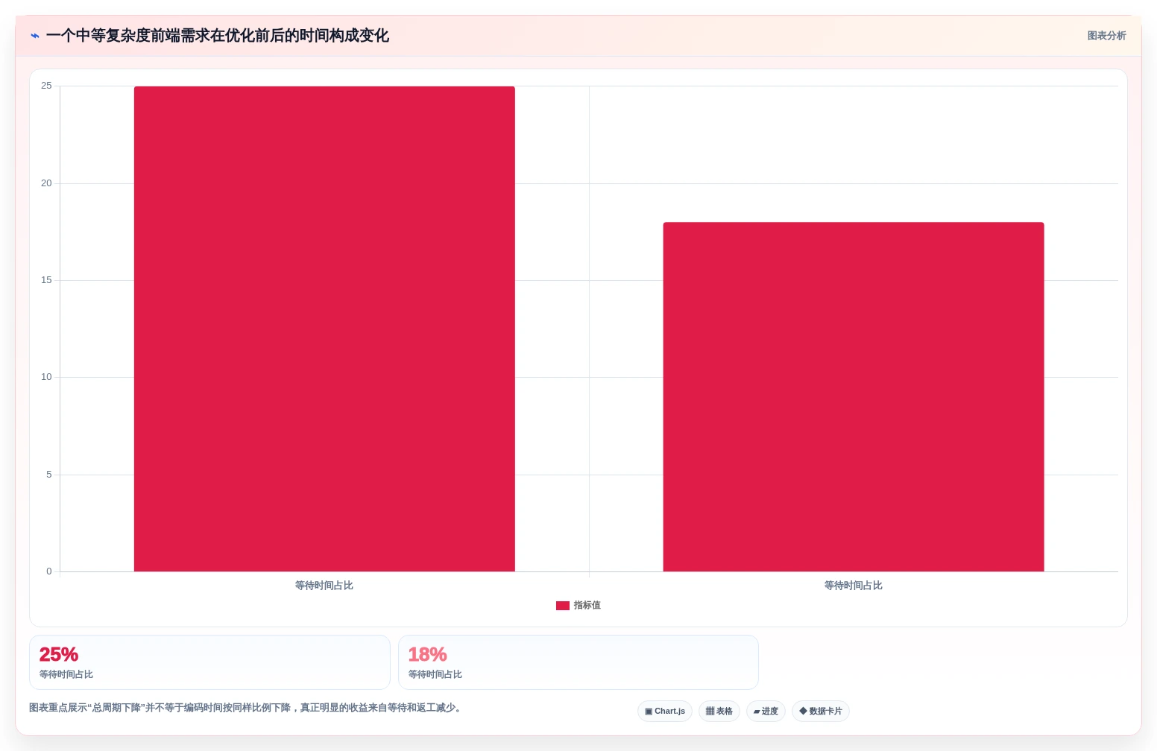This screenshot has height=751, width=1157.
Task: Click the 表格 tag chip
Action: (719, 712)
